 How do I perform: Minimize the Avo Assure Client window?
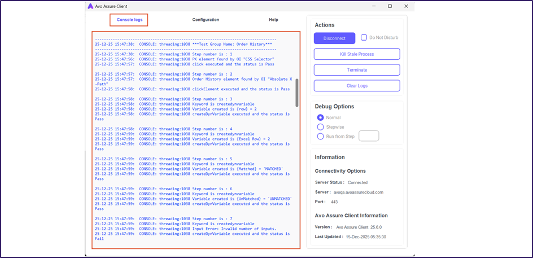[x=373, y=6]
